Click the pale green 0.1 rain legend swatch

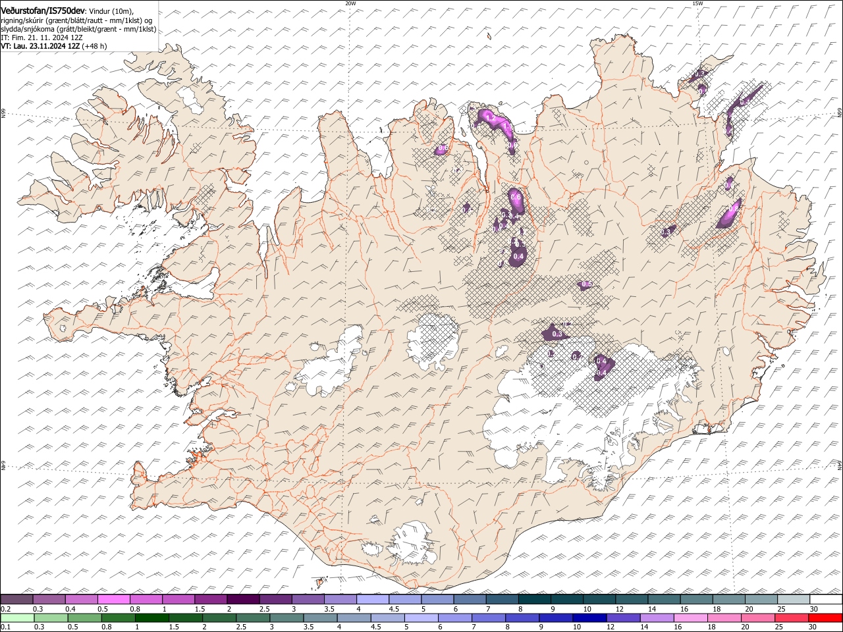click(x=16, y=618)
